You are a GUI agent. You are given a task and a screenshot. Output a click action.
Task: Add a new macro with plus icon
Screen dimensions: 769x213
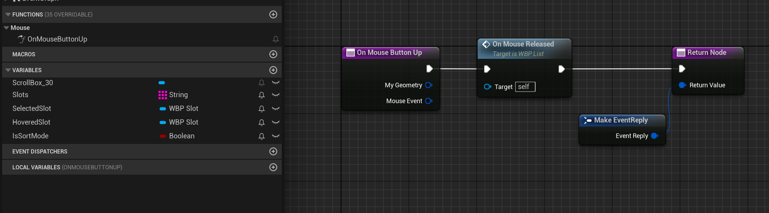273,54
